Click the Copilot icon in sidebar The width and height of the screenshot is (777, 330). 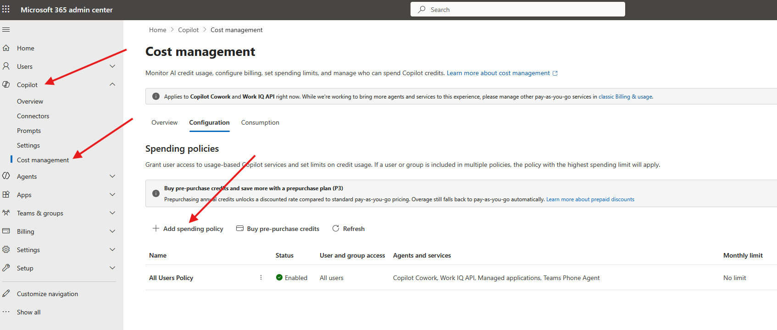(x=6, y=84)
